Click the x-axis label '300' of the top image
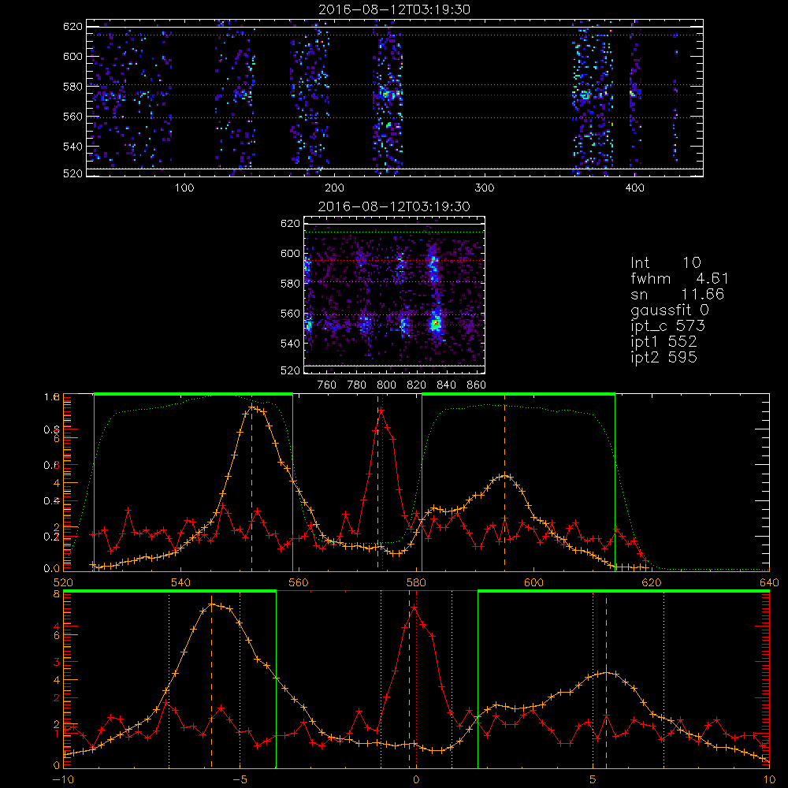The image size is (788, 788). [x=485, y=188]
